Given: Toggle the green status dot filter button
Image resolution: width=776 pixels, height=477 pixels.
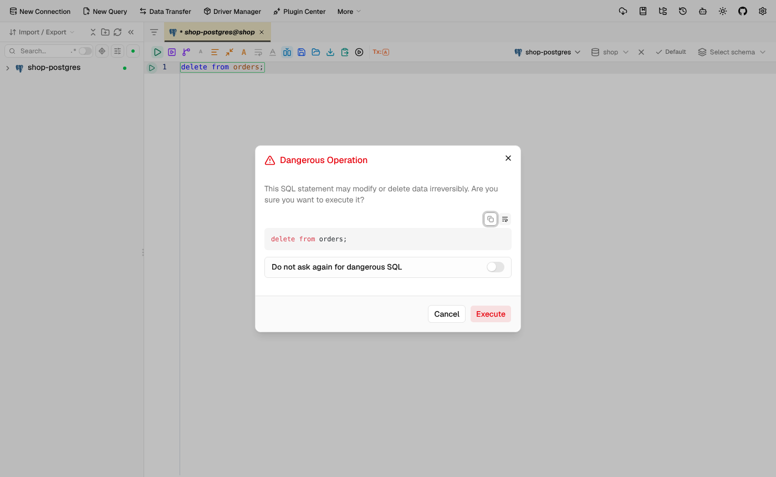Looking at the screenshot, I should [x=133, y=51].
